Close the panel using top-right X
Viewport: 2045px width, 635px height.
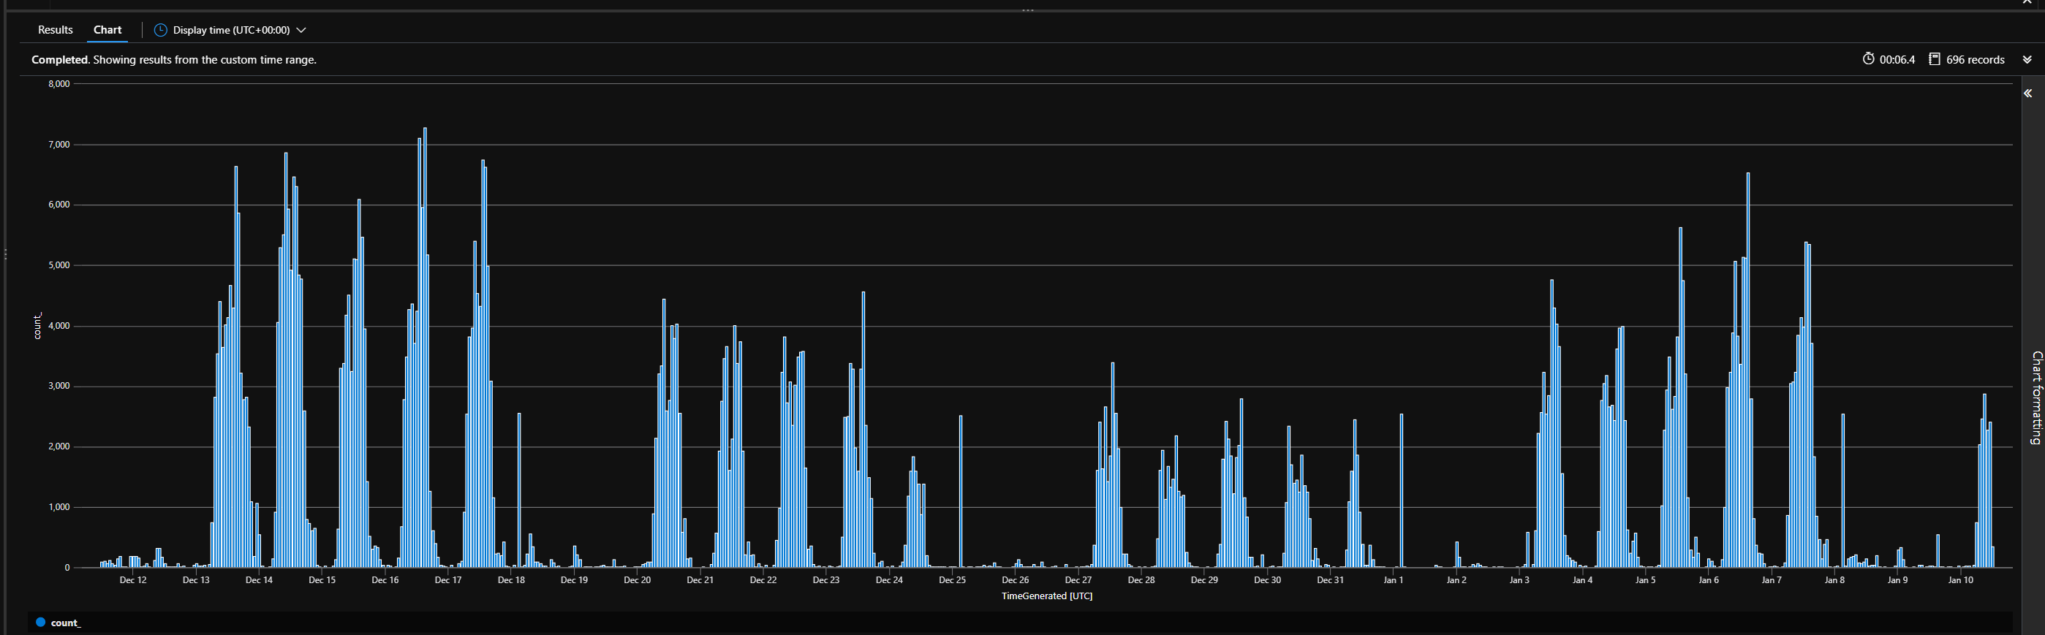[2027, 2]
